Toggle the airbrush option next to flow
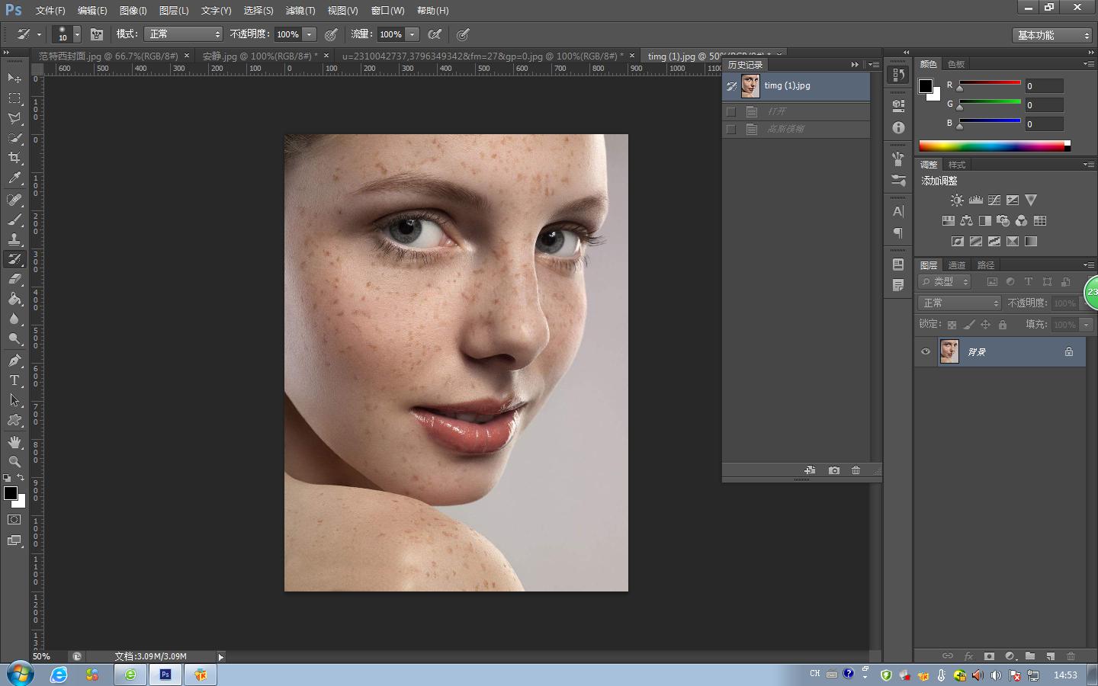Viewport: 1098px width, 686px height. 435,34
